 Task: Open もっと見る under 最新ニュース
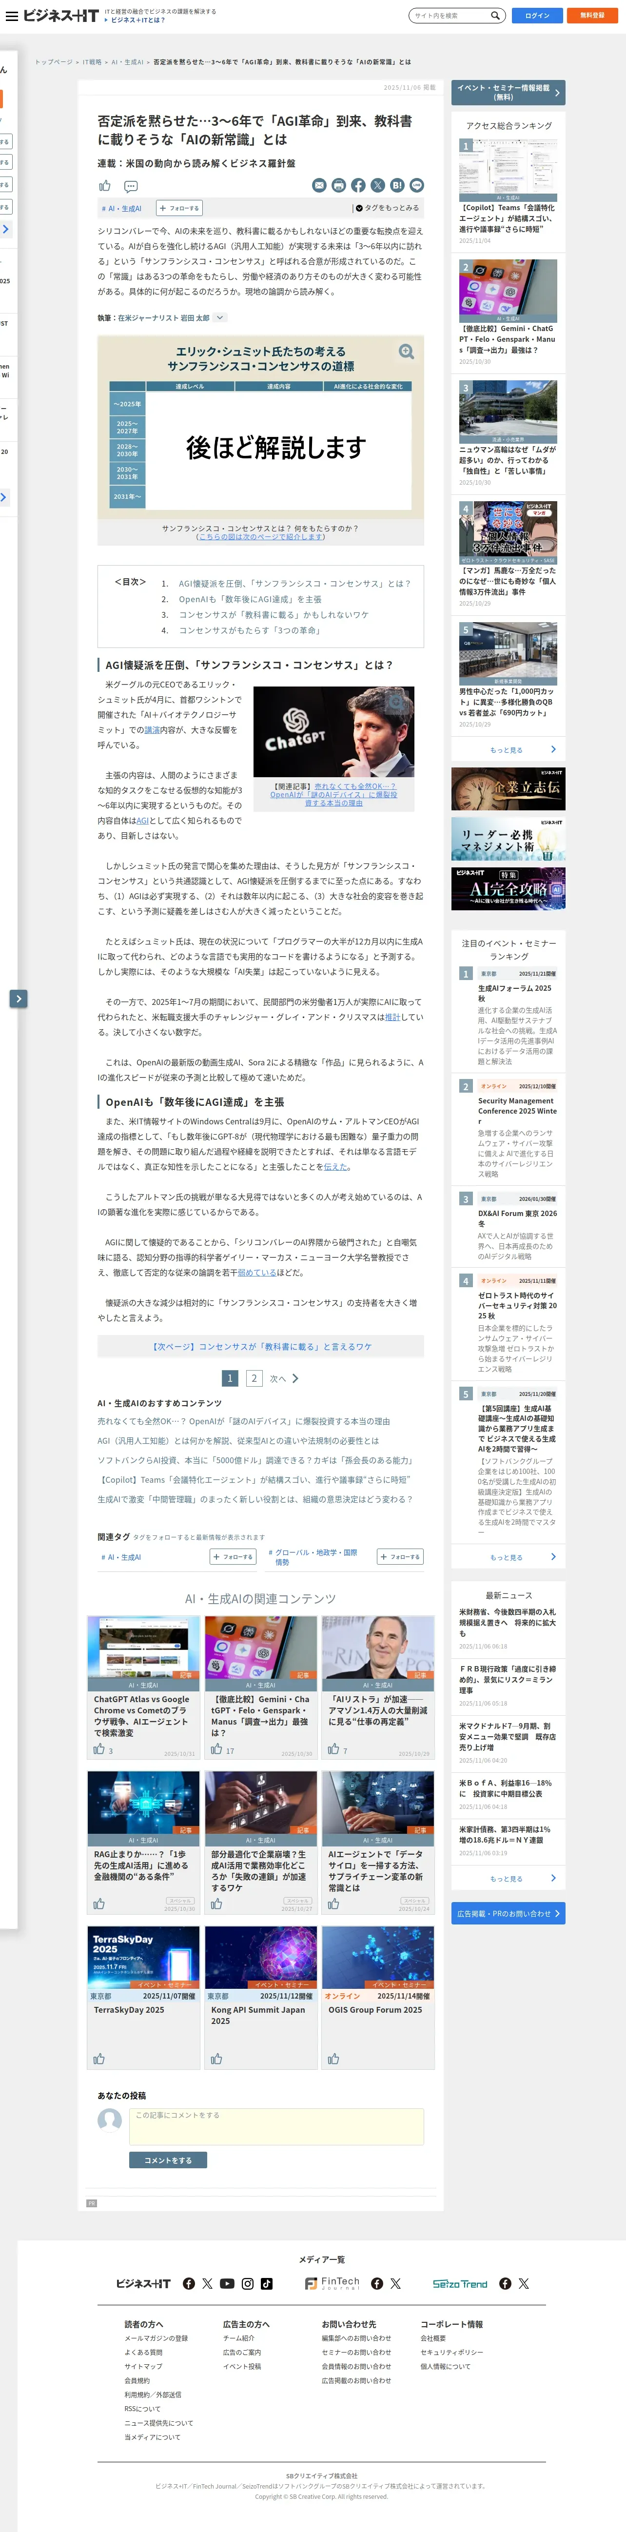point(508,1878)
